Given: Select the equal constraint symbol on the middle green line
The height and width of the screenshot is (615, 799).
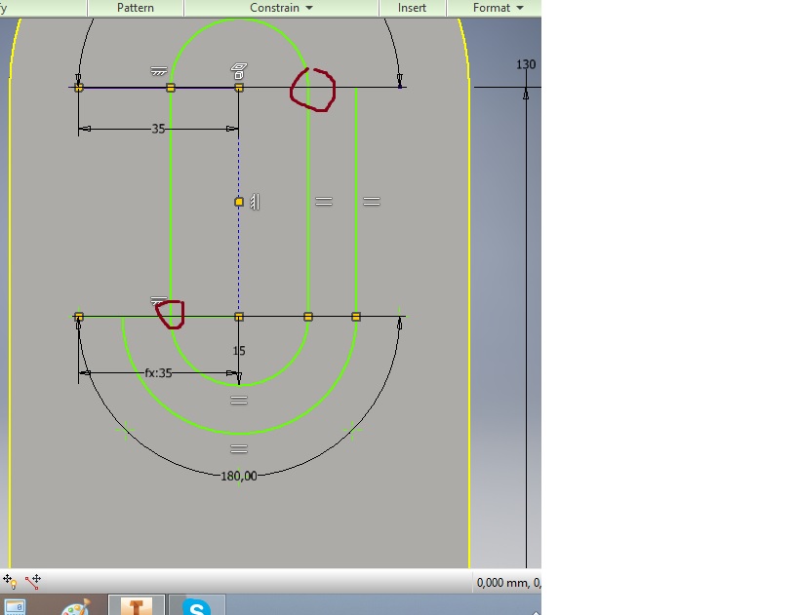Looking at the screenshot, I should tap(322, 201).
